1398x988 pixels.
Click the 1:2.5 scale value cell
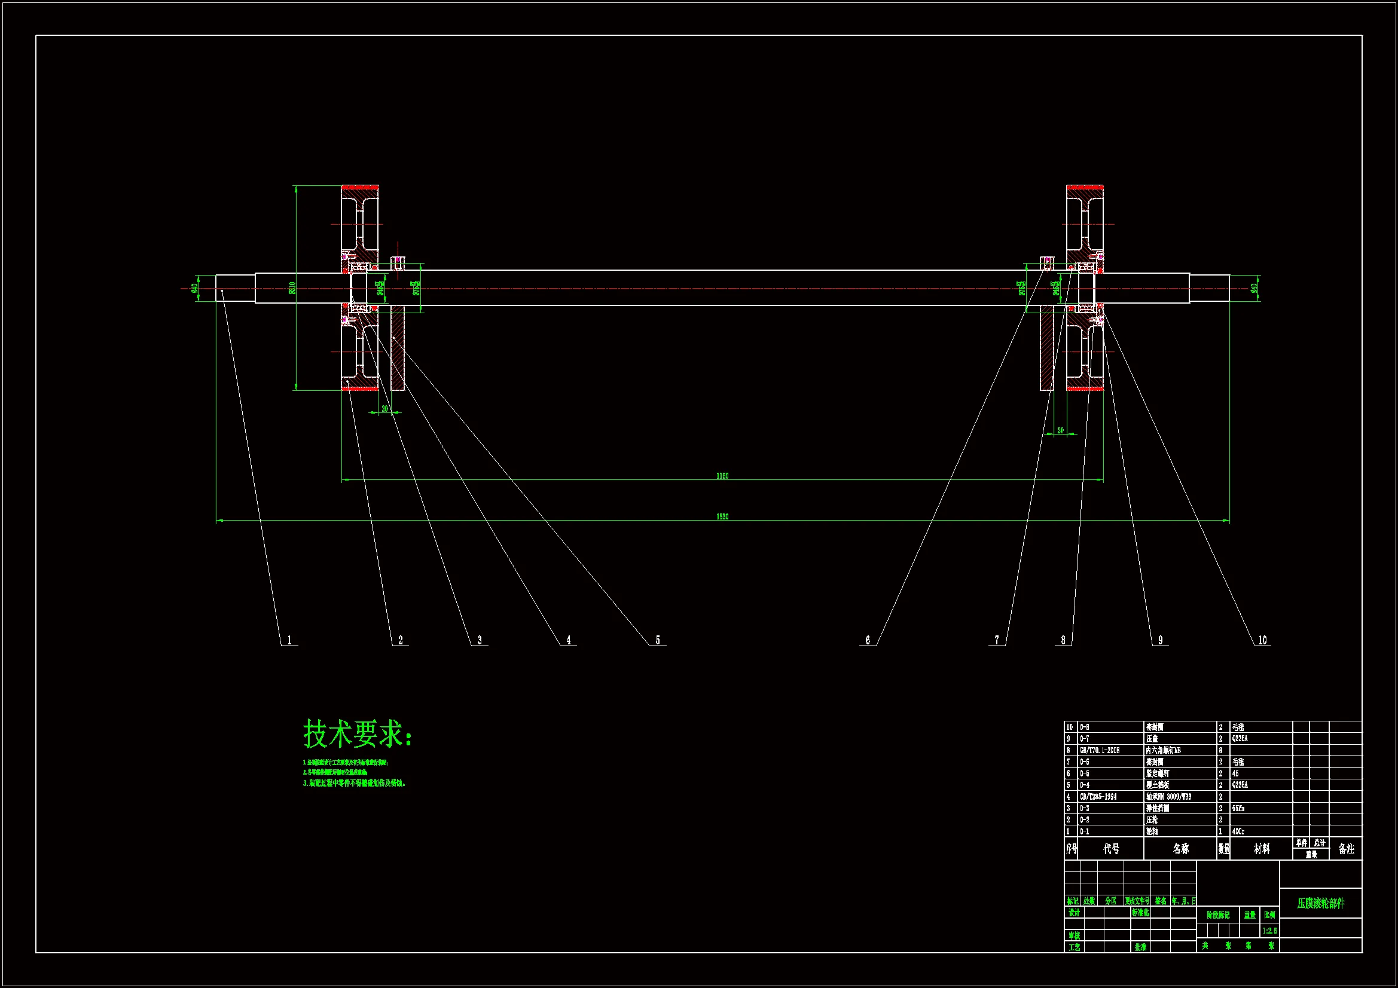(1269, 931)
